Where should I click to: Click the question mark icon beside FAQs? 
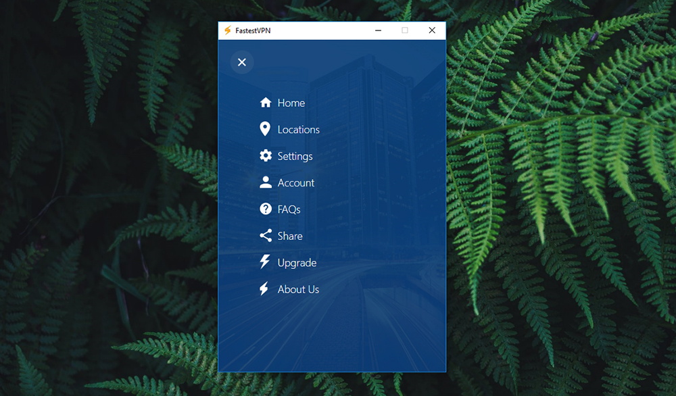click(266, 209)
